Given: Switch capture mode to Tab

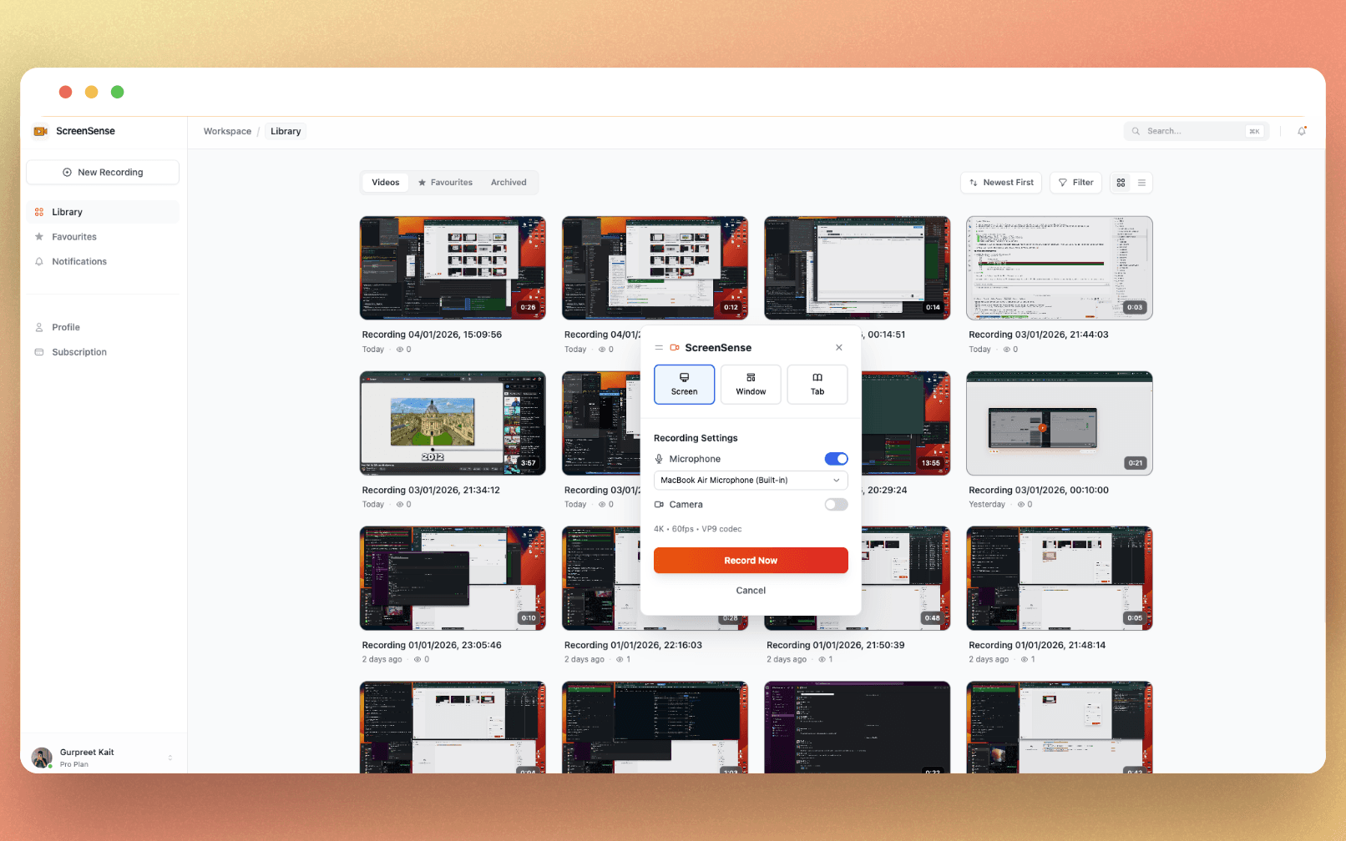Looking at the screenshot, I should tap(817, 384).
